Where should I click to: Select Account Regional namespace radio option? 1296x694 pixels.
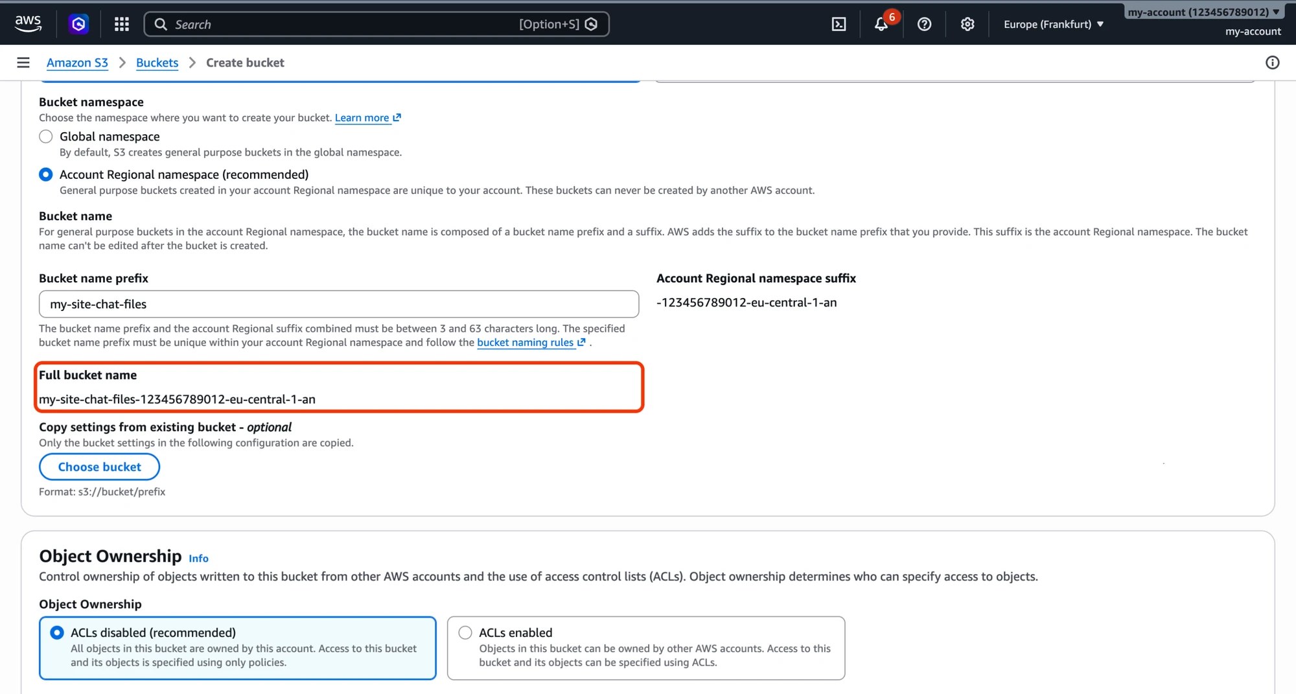pos(45,174)
